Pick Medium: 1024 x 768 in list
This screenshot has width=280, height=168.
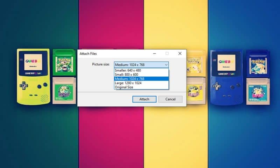click(141, 79)
